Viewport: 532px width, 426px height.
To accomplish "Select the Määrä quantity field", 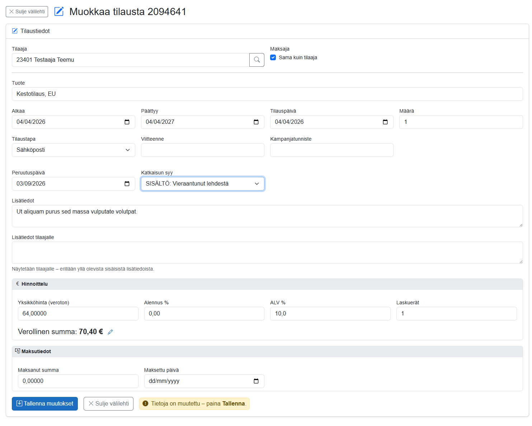I will click(461, 122).
